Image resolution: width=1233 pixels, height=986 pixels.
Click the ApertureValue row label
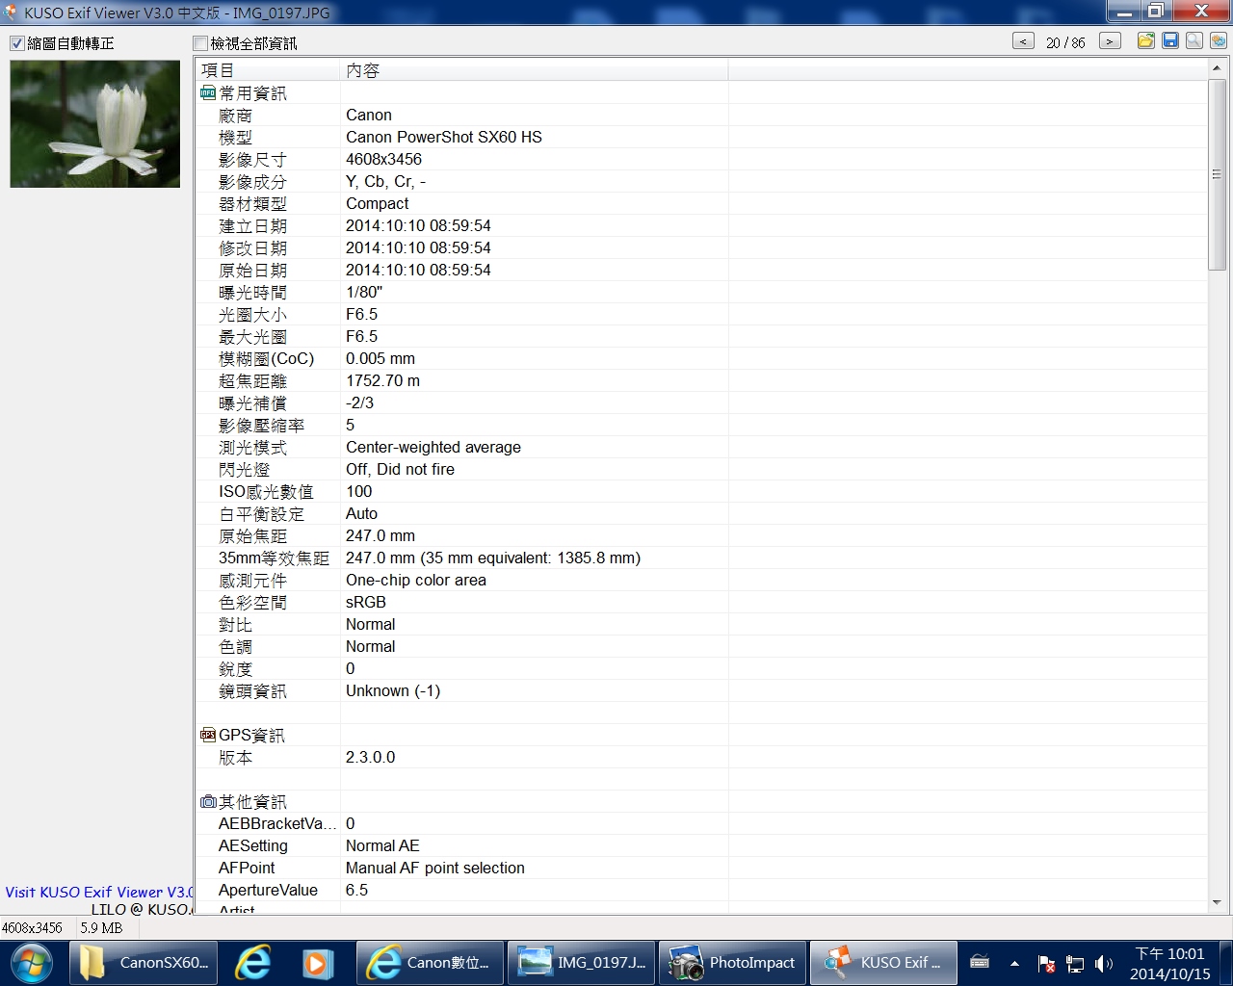(x=268, y=891)
